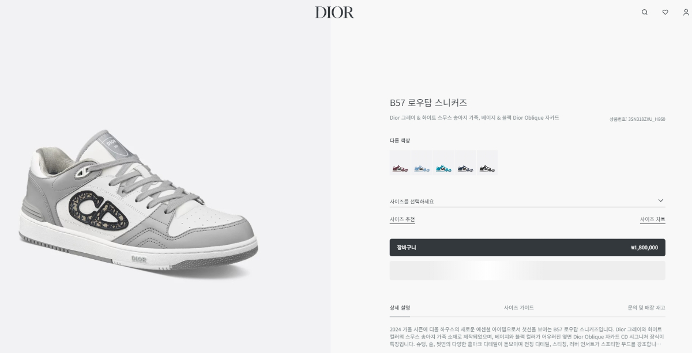Add to cart with 장바구니 button

click(527, 248)
